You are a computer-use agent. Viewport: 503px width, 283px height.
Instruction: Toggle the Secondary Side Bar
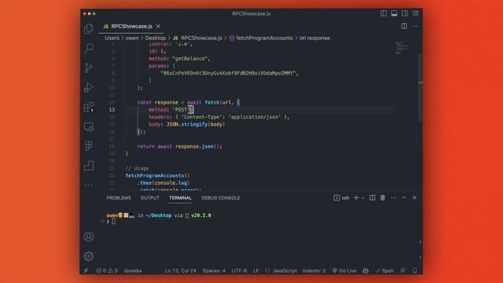tap(405, 13)
